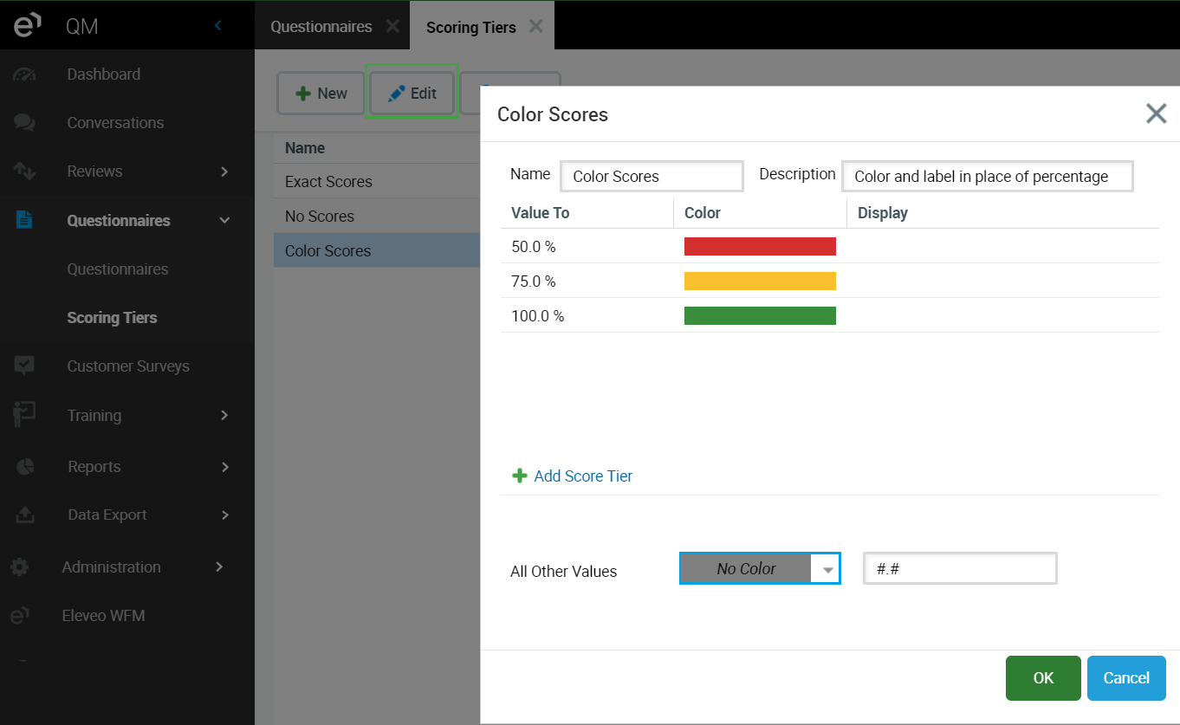Expand the Reviews submenu chevron
The image size is (1180, 725).
(x=224, y=172)
